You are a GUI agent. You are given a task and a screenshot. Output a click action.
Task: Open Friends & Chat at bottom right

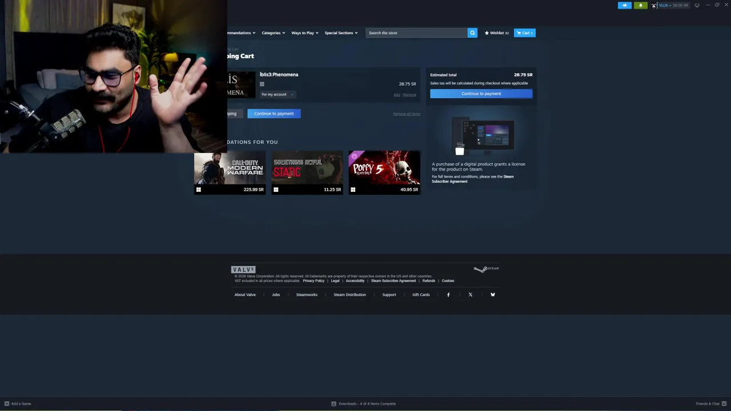coord(710,404)
